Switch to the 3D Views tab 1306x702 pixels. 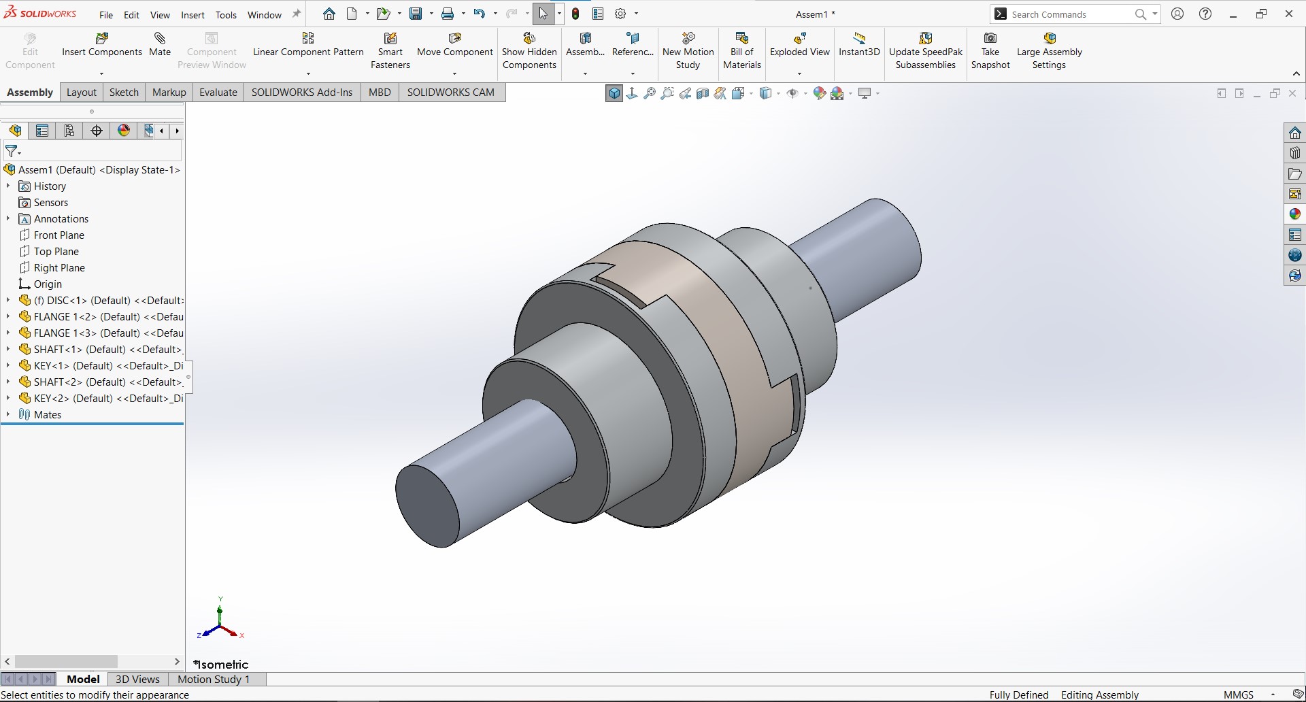coord(137,679)
